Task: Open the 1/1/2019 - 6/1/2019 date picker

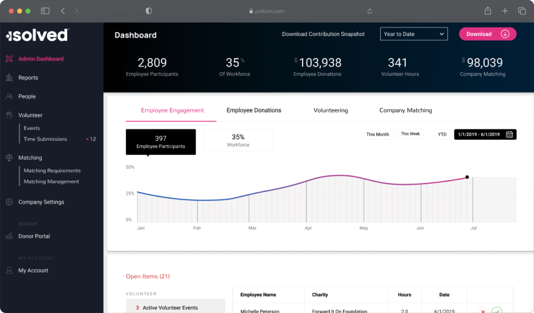Action: click(479, 134)
